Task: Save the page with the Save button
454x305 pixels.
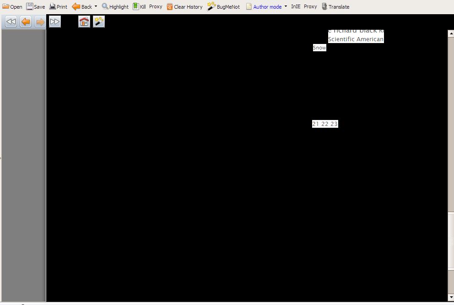Action: point(36,7)
